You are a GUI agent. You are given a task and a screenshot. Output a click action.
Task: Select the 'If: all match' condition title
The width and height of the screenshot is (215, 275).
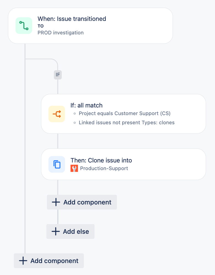click(86, 105)
